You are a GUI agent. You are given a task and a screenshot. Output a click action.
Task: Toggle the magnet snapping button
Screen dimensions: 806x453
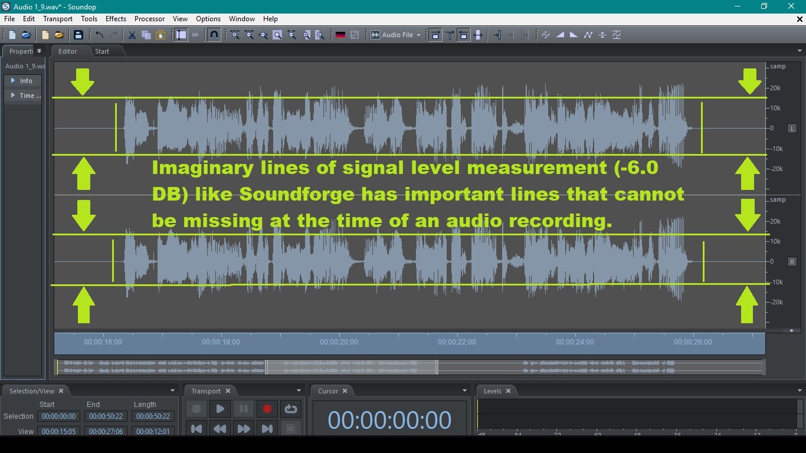click(x=214, y=35)
